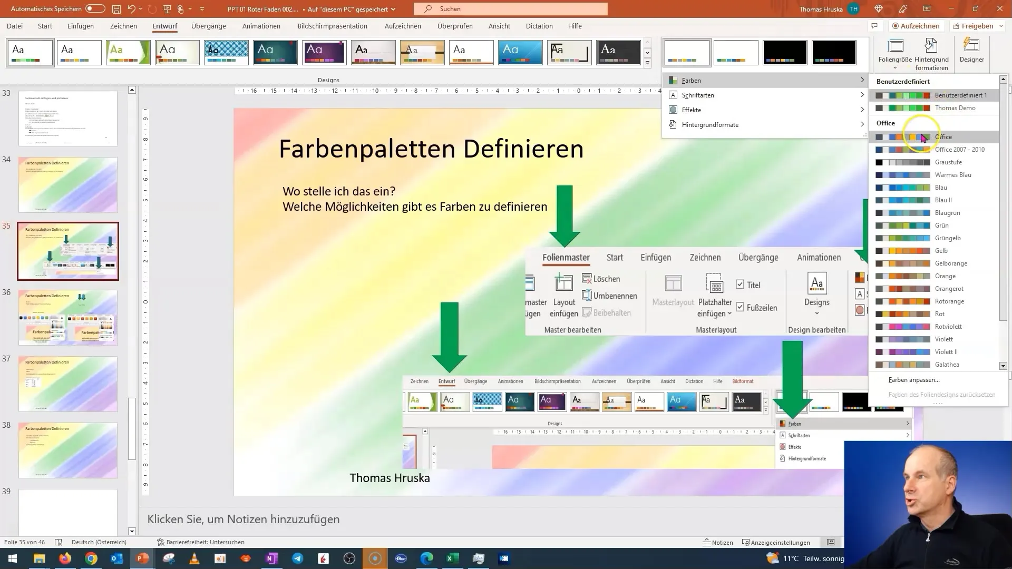Open PowerPoint from the taskbar

[143, 558]
